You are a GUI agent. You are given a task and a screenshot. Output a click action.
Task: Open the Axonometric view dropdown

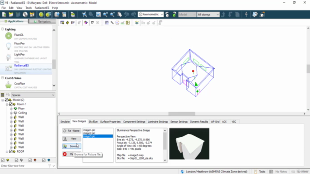pyautogui.click(x=151, y=14)
